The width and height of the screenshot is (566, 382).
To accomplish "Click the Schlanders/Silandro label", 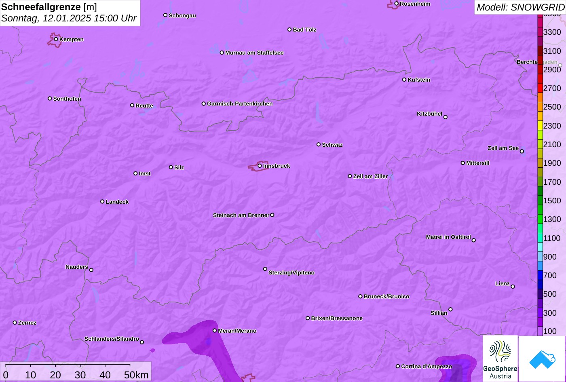I will tap(112, 339).
